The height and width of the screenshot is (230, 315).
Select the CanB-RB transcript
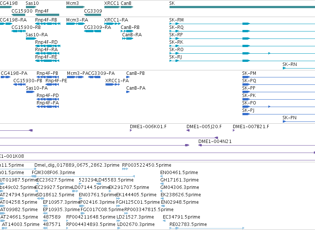(130, 27)
